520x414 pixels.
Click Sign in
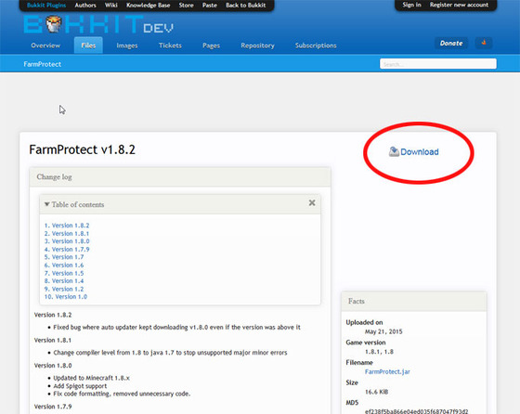412,5
